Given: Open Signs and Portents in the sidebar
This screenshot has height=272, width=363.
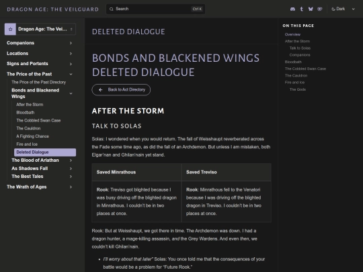Looking at the screenshot, I should pyautogui.click(x=28, y=64).
